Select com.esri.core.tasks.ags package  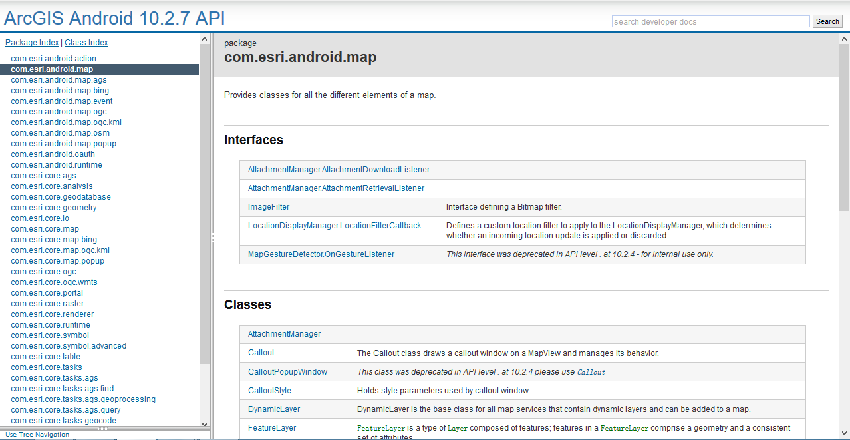coord(55,378)
